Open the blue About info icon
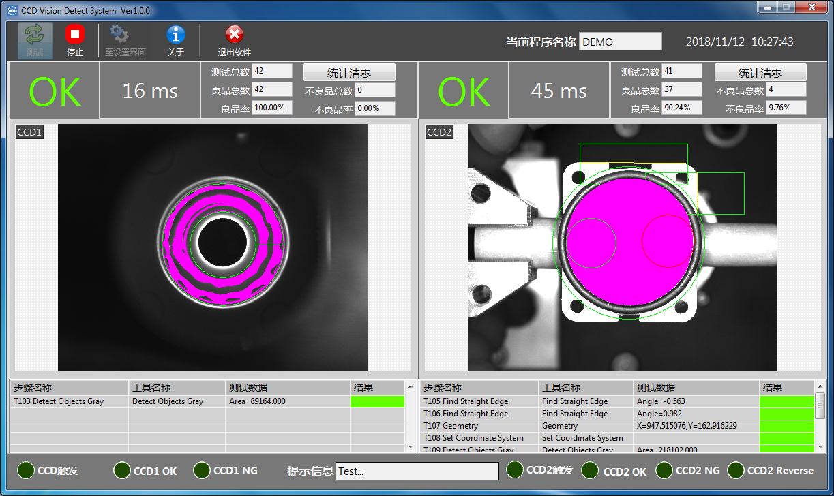Screen dimensions: 834x496 click(176, 35)
